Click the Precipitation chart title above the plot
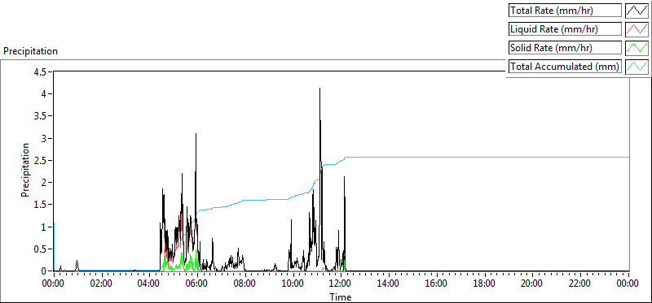The image size is (652, 303). tap(30, 51)
